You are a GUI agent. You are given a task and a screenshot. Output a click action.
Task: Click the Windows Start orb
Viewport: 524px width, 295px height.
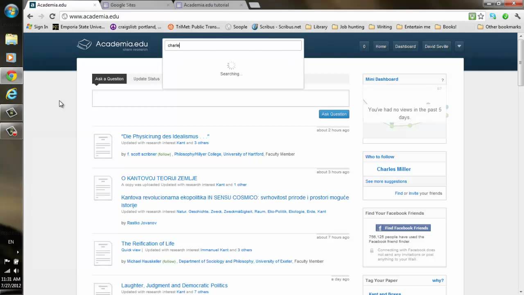11,11
